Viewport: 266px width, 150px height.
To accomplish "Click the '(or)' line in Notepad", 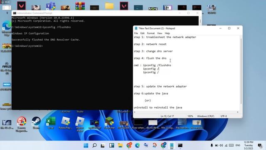I will [x=148, y=100].
